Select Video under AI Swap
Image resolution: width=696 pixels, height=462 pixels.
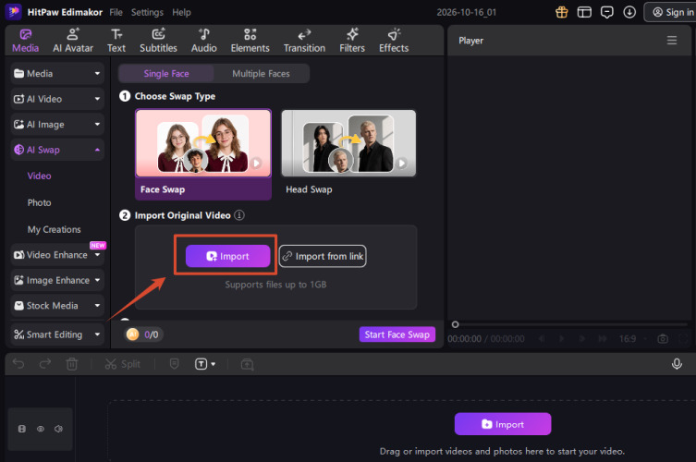[39, 176]
